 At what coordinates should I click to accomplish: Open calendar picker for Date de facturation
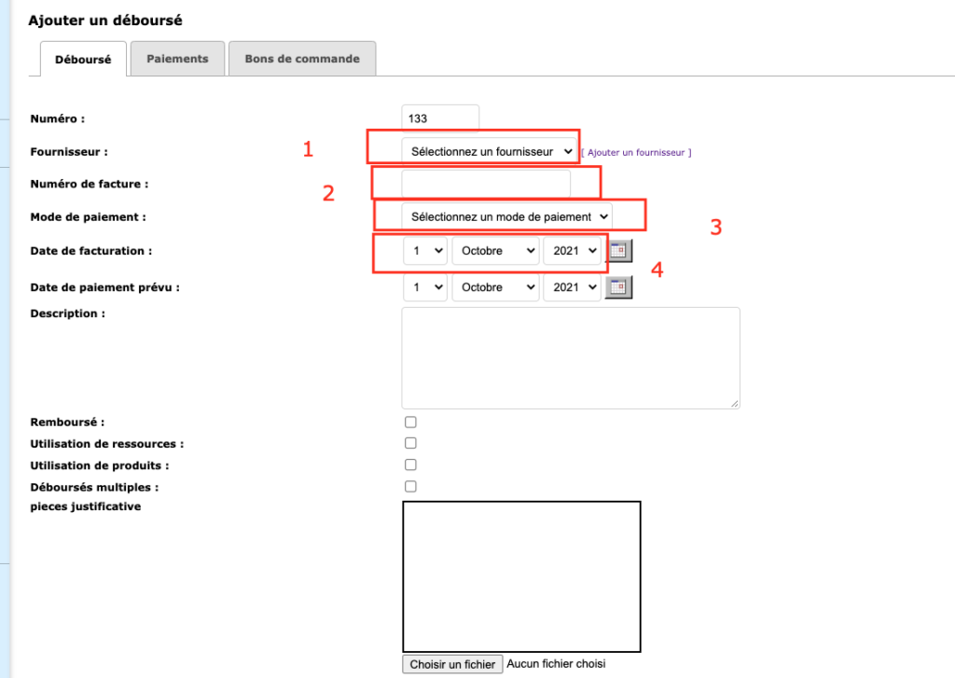(x=620, y=251)
